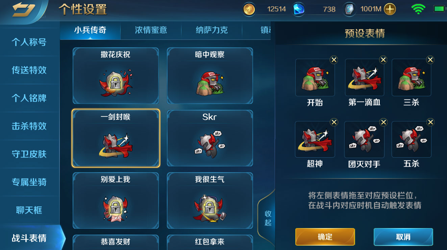Remove emote from the 开始 preset slot
This screenshot has height=250, width=447.
pyautogui.click(x=334, y=60)
